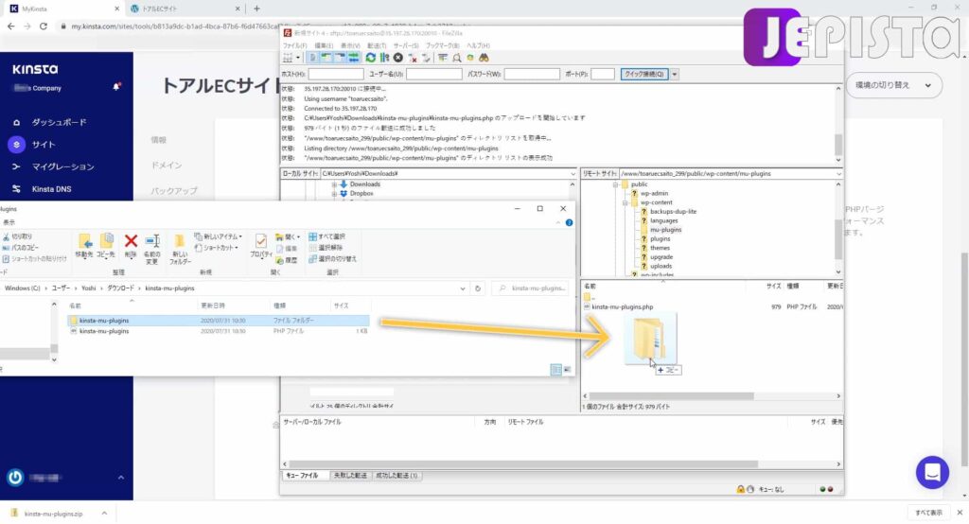Click FileZilla binoculars file search icon
This screenshot has width=969, height=524.
coord(484,58)
